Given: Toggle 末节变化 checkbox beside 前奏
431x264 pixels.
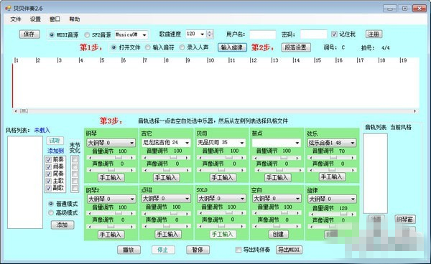Looking at the screenshot, I should pos(75,159).
